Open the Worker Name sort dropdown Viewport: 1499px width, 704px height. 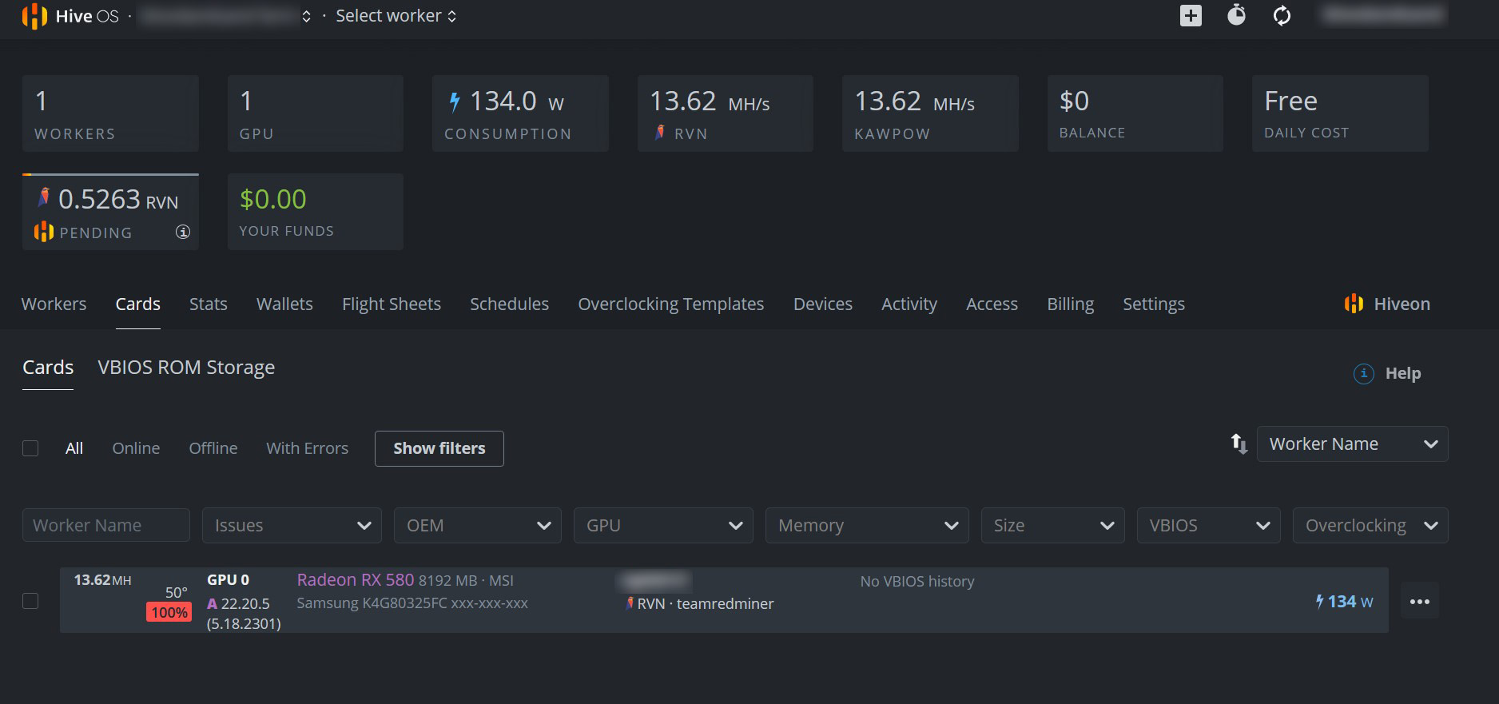coord(1352,443)
